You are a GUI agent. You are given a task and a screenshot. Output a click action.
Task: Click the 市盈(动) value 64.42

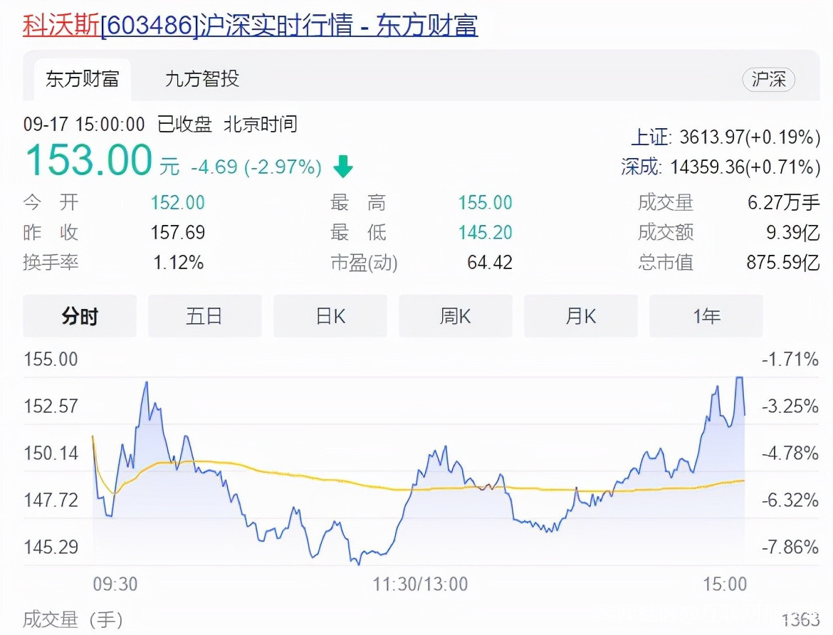[x=490, y=262]
